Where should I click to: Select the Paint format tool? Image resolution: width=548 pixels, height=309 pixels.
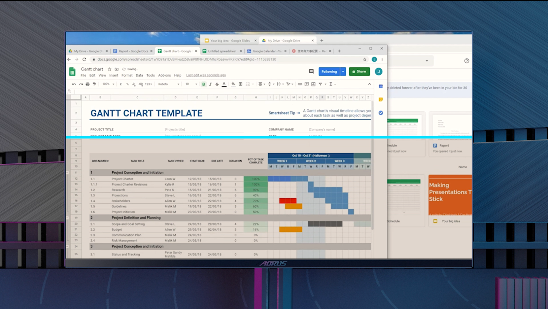click(x=94, y=84)
